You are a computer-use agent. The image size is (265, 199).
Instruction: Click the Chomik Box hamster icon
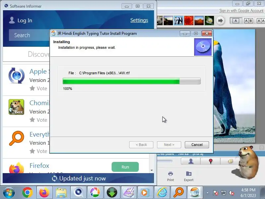16,107
